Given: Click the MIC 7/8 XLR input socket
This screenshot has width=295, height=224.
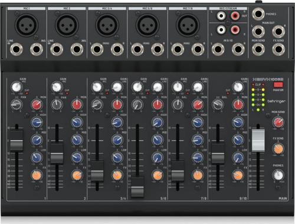Looking at the screenshot, I should 188,25.
